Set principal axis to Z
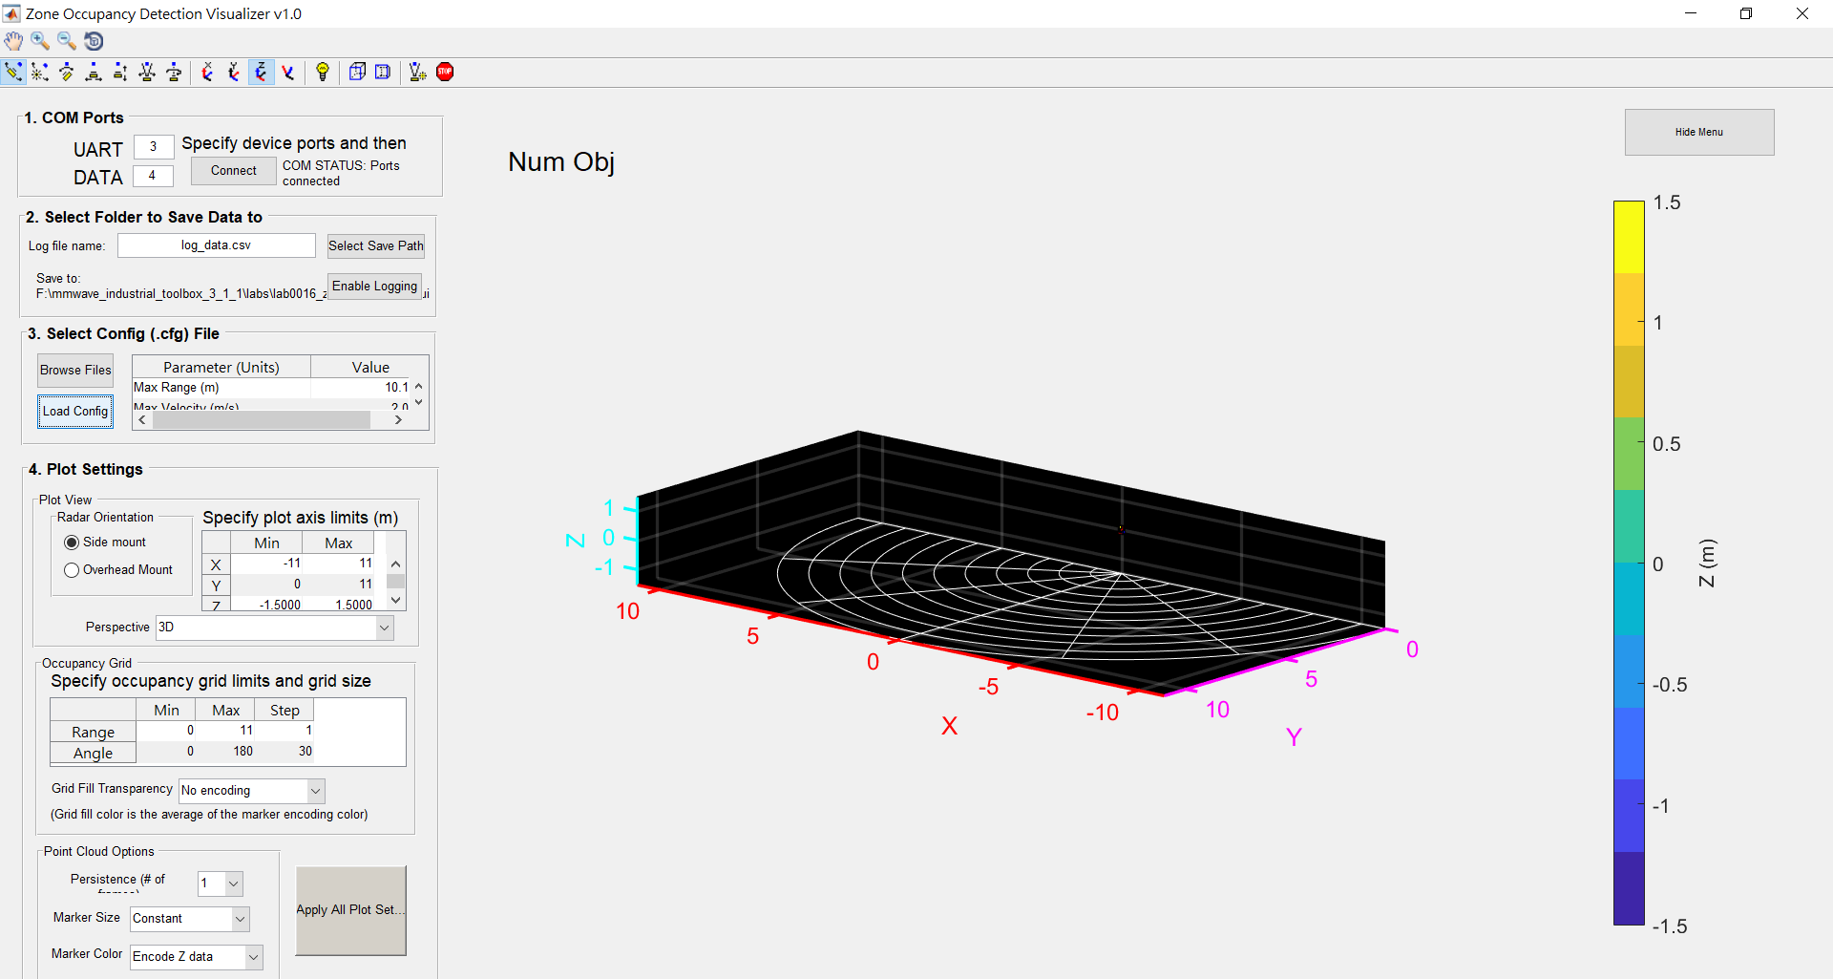This screenshot has width=1833, height=979. [x=261, y=72]
